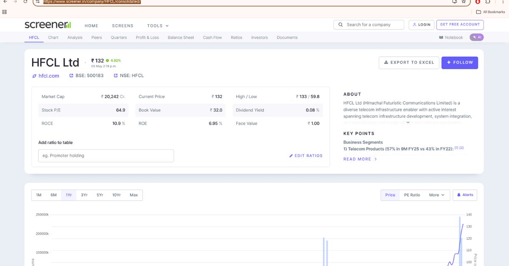509x266 pixels.
Task: Click the Market Cap value 20,242 Cr.
Action: pyautogui.click(x=113, y=97)
